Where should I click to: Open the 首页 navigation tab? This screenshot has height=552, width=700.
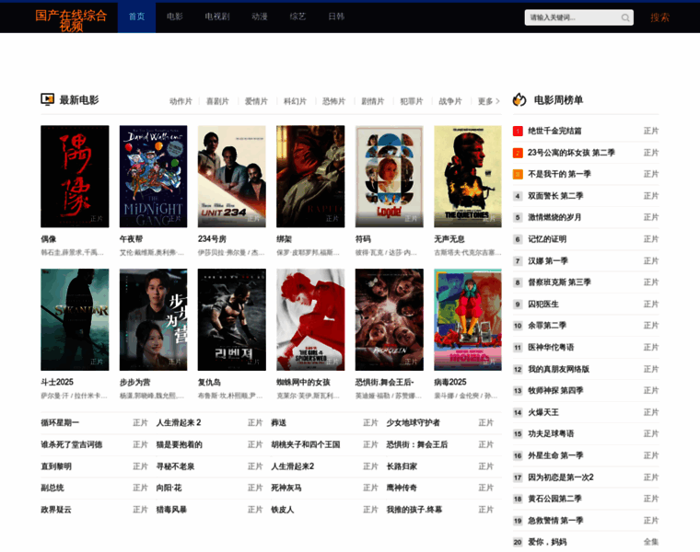[136, 17]
